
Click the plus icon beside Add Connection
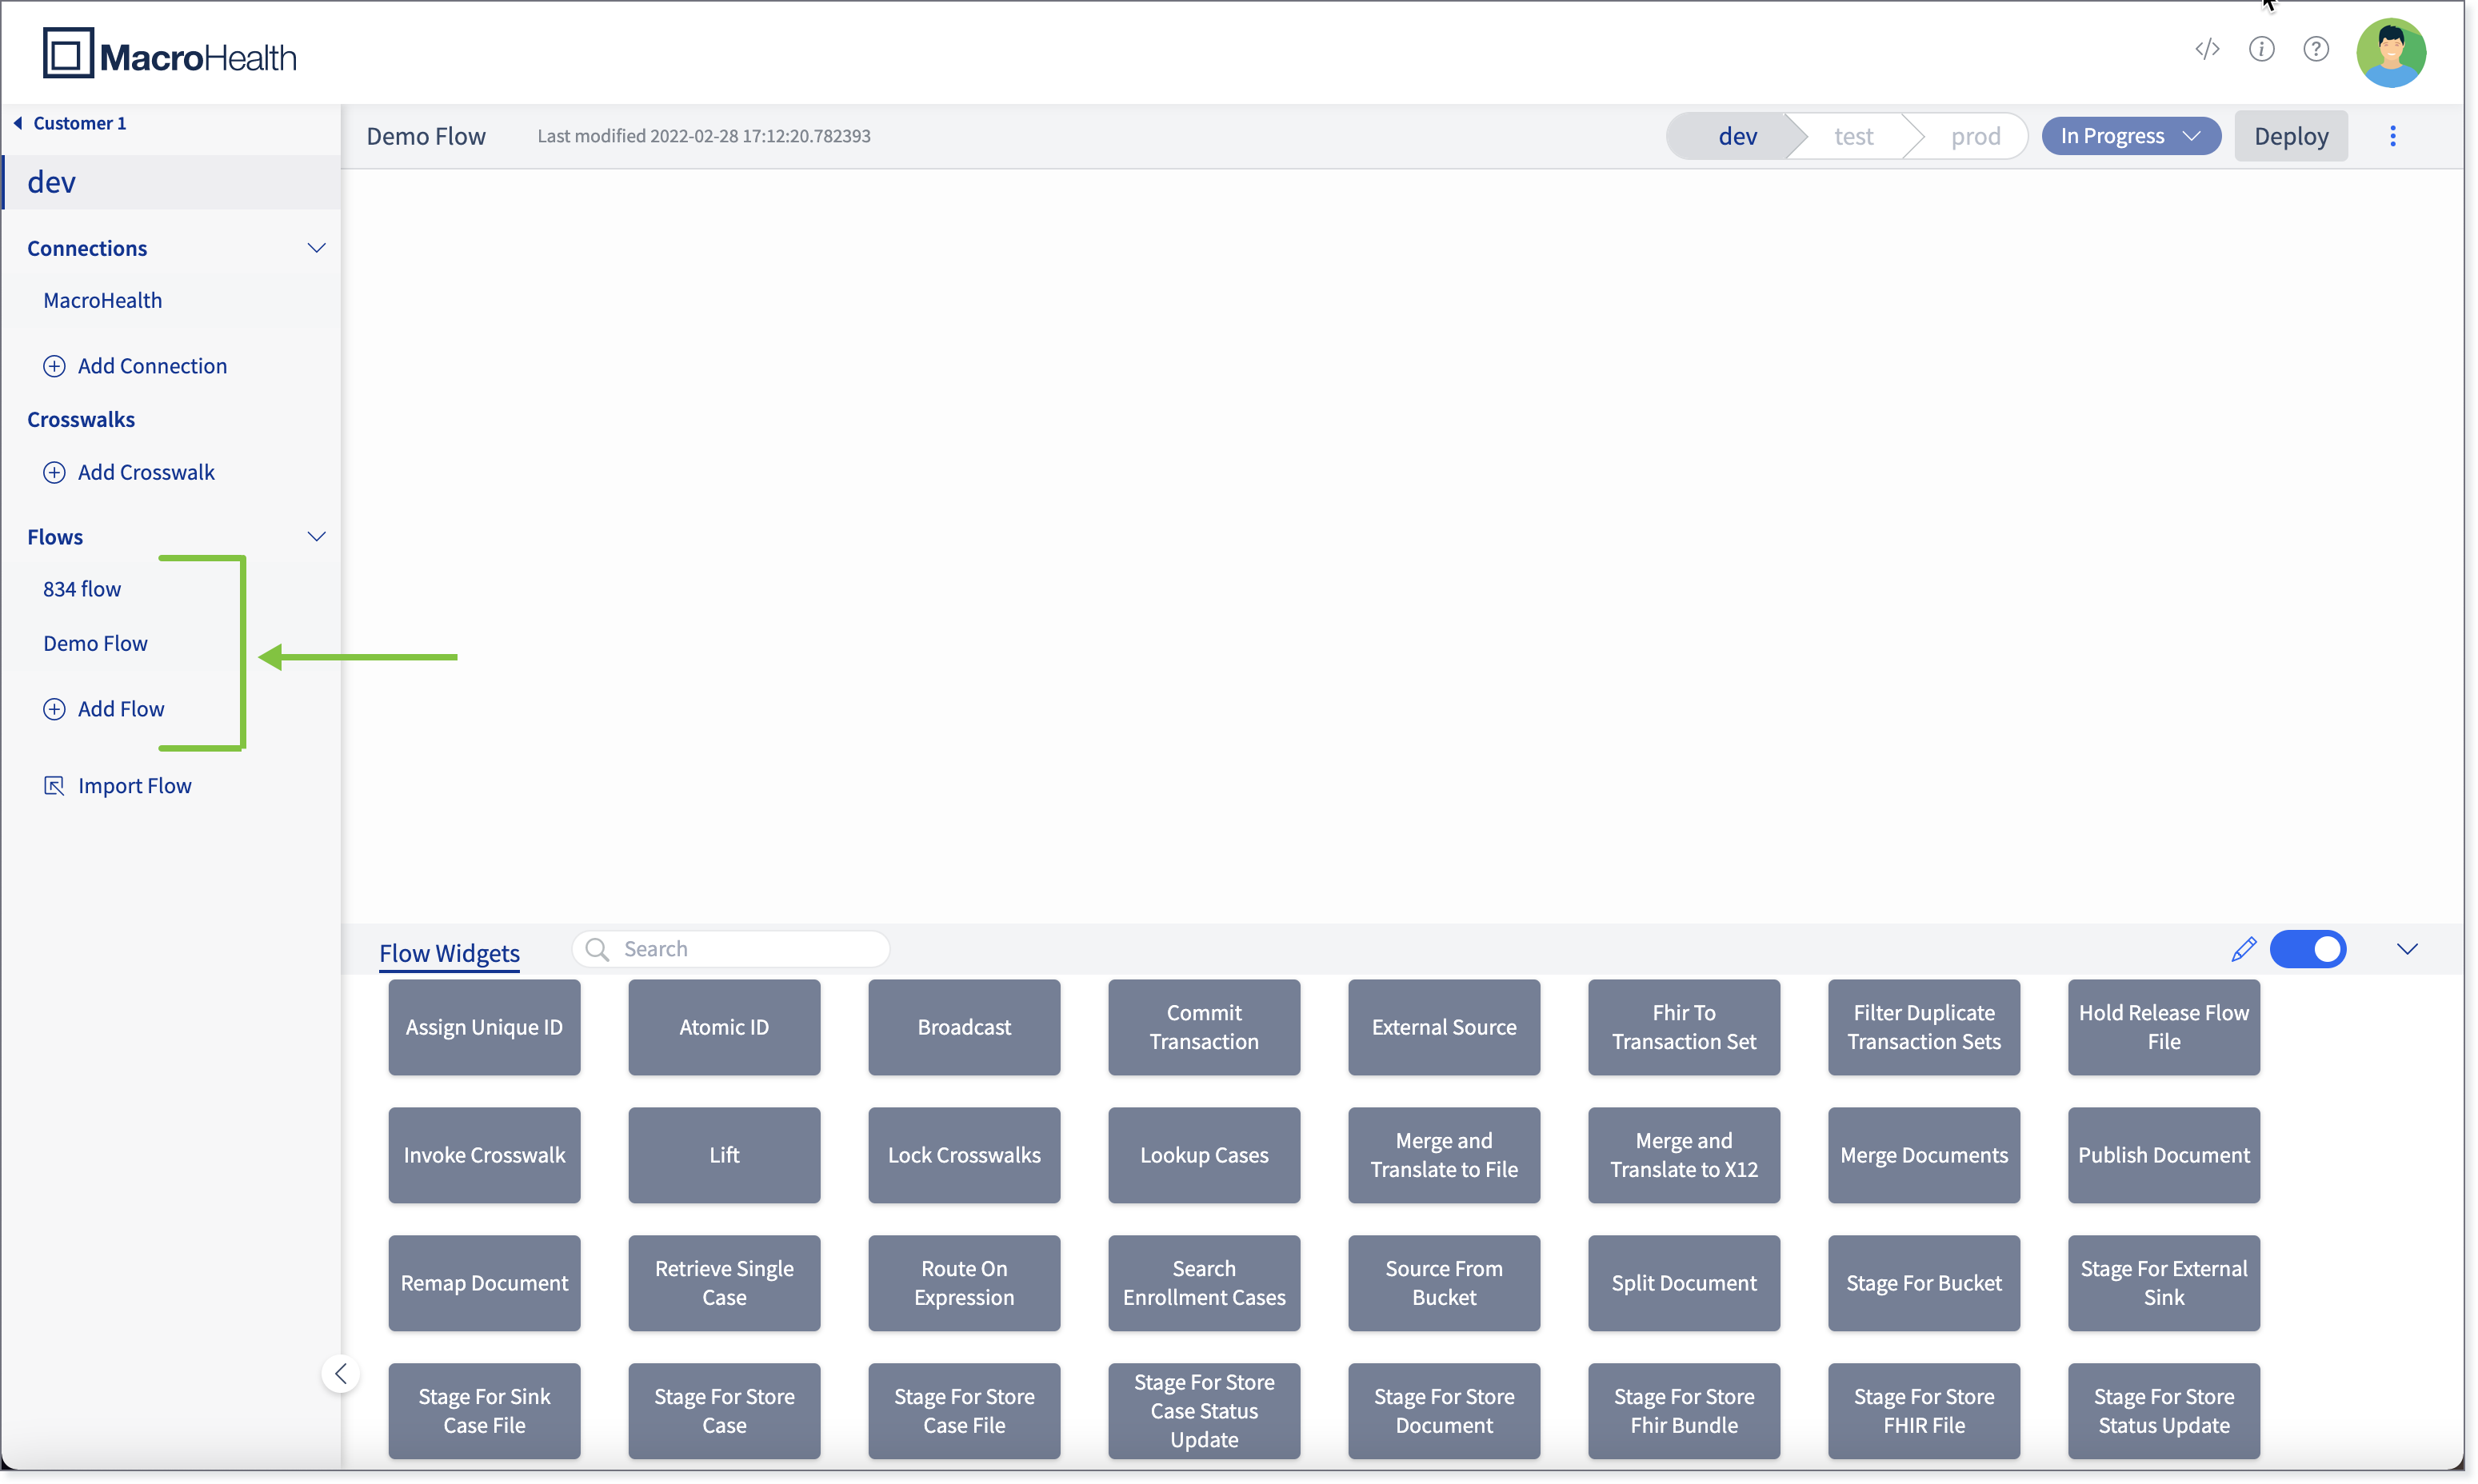(54, 366)
